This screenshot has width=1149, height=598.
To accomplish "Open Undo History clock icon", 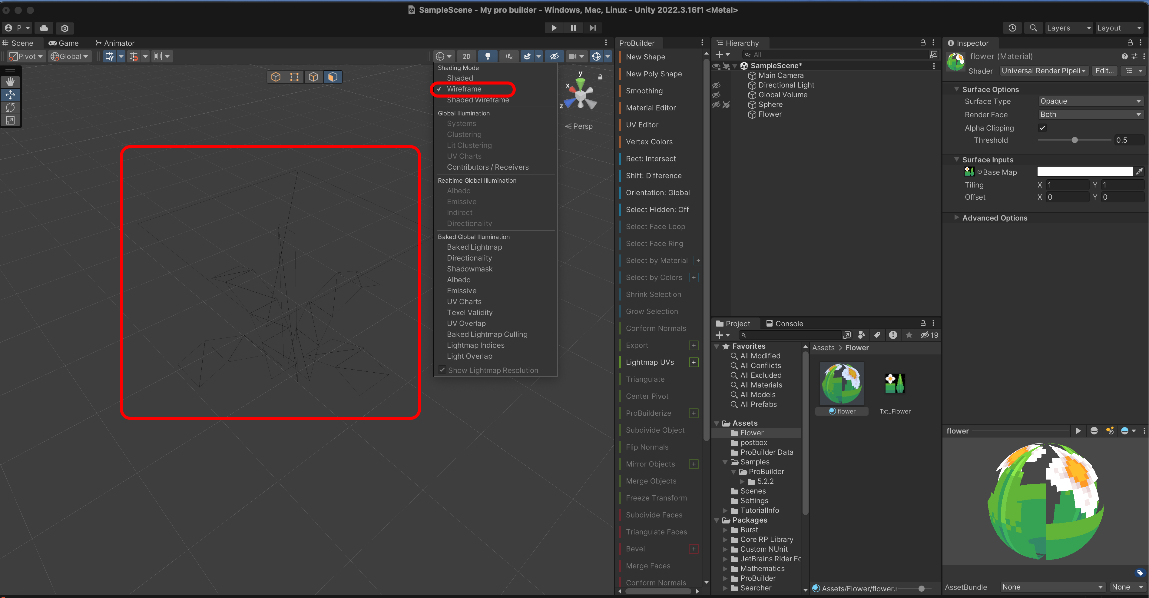I will (1012, 28).
